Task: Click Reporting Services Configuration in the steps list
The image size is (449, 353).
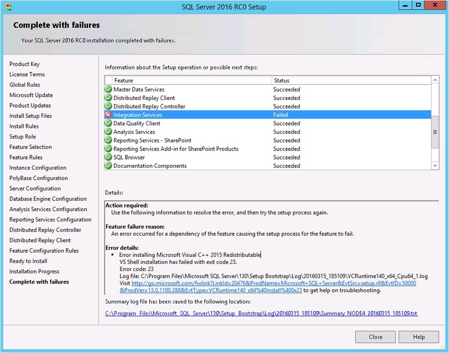Action: click(50, 220)
